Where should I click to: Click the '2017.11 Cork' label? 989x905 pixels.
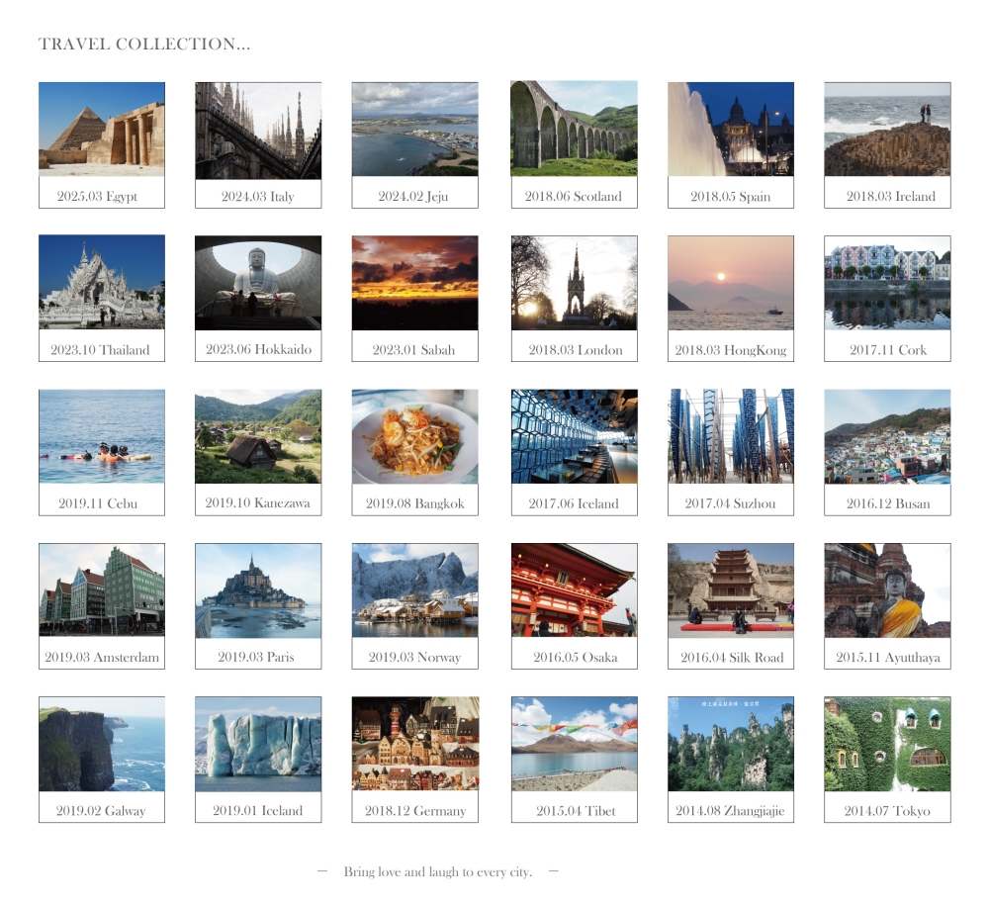pyautogui.click(x=887, y=350)
